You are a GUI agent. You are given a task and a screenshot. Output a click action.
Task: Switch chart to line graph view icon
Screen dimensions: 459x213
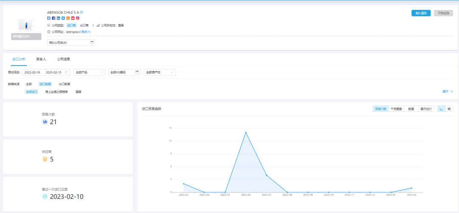point(441,109)
